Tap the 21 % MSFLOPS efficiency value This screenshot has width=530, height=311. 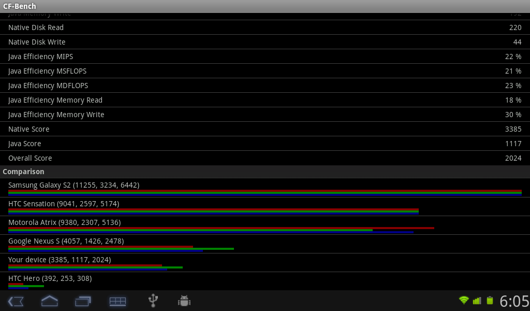[x=513, y=71]
